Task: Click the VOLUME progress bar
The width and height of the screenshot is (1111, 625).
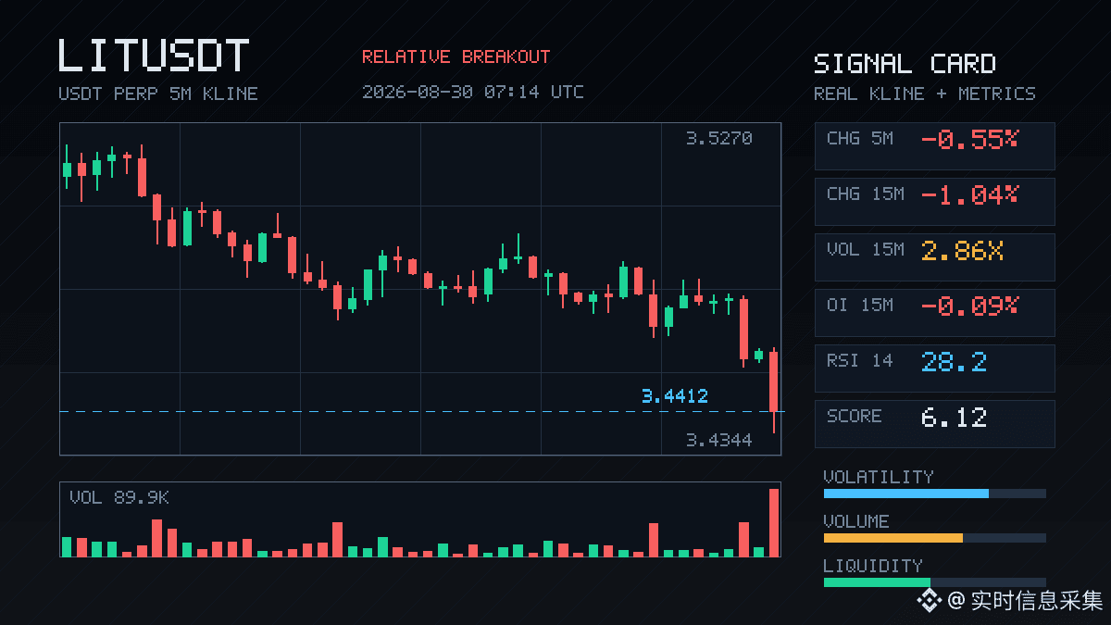Action: [934, 538]
